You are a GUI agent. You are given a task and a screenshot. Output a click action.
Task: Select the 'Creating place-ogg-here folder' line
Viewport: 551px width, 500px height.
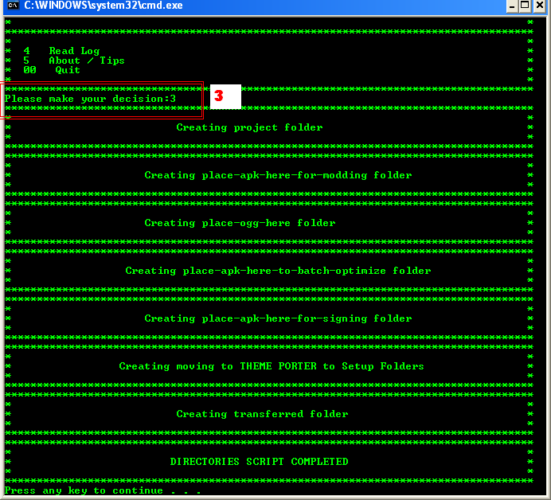[x=240, y=223]
